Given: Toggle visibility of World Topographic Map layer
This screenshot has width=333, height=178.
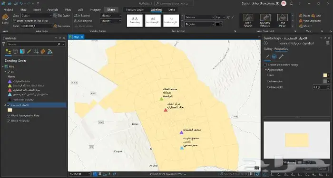Looking at the screenshot, I should (x=9, y=115).
